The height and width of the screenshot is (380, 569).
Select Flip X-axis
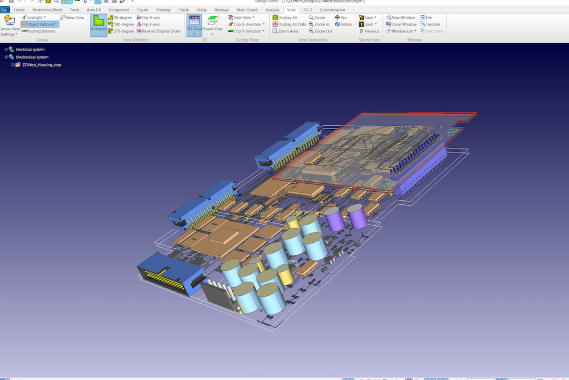(150, 17)
